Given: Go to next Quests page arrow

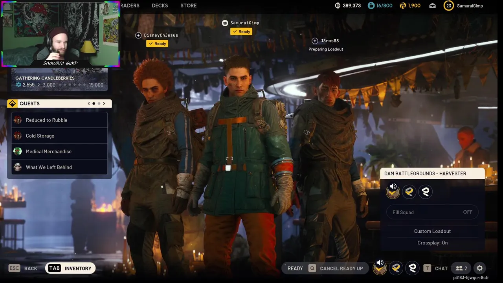Looking at the screenshot, I should 104,103.
